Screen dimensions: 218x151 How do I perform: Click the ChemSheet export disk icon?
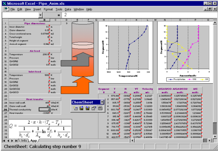[x=81, y=109]
